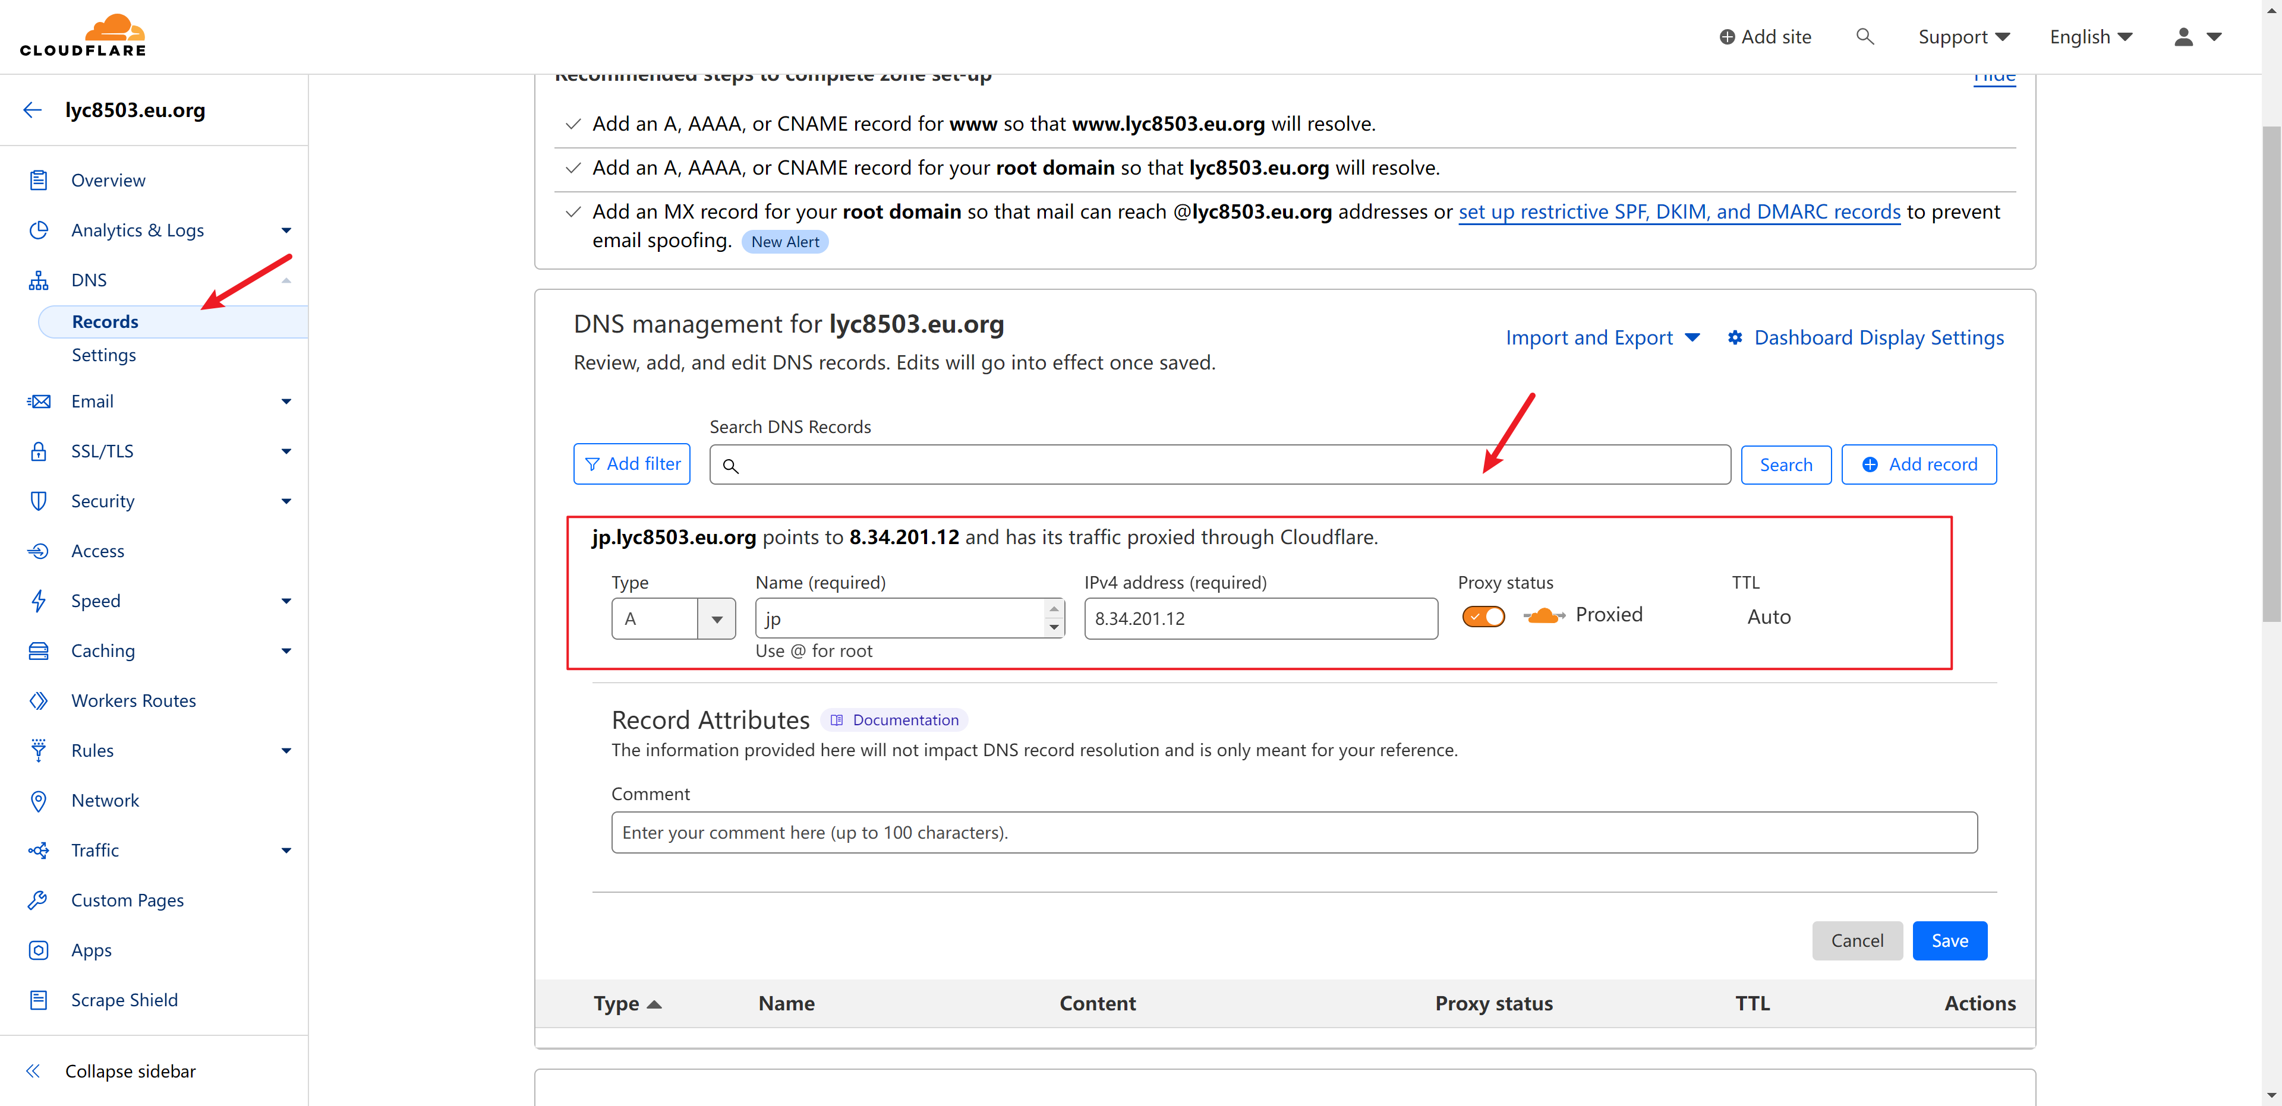
Task: Click the Analytics & Logs pie chart icon
Action: pyautogui.click(x=38, y=230)
